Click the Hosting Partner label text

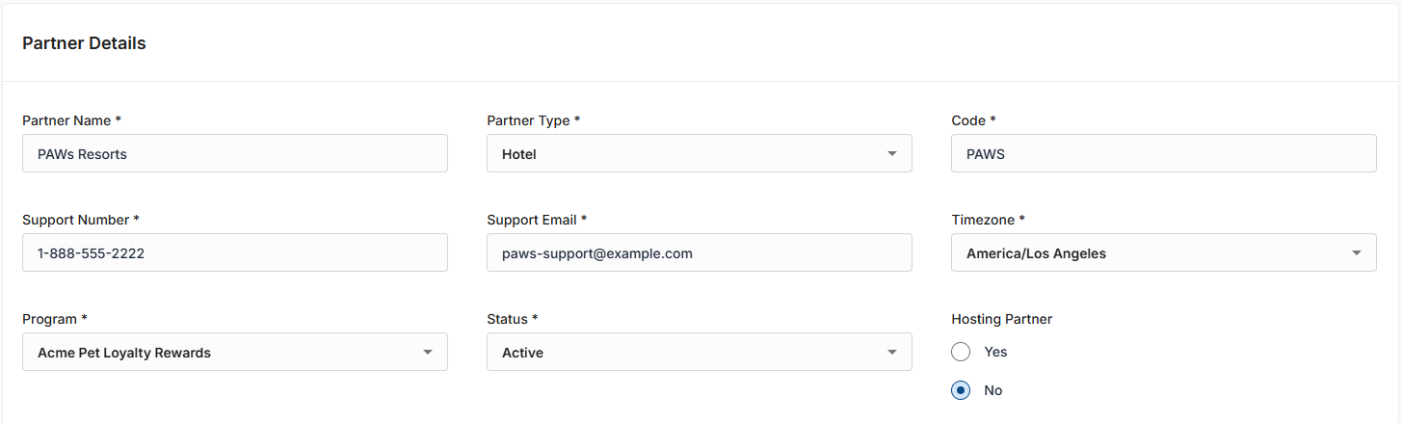pyautogui.click(x=1001, y=319)
